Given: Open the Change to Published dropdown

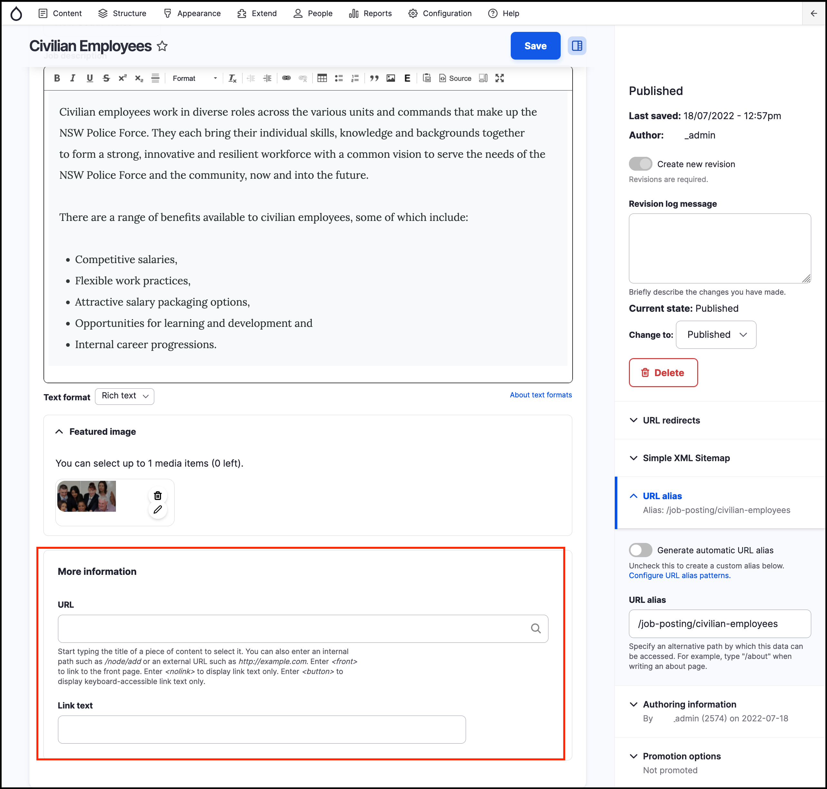Looking at the screenshot, I should [x=716, y=335].
